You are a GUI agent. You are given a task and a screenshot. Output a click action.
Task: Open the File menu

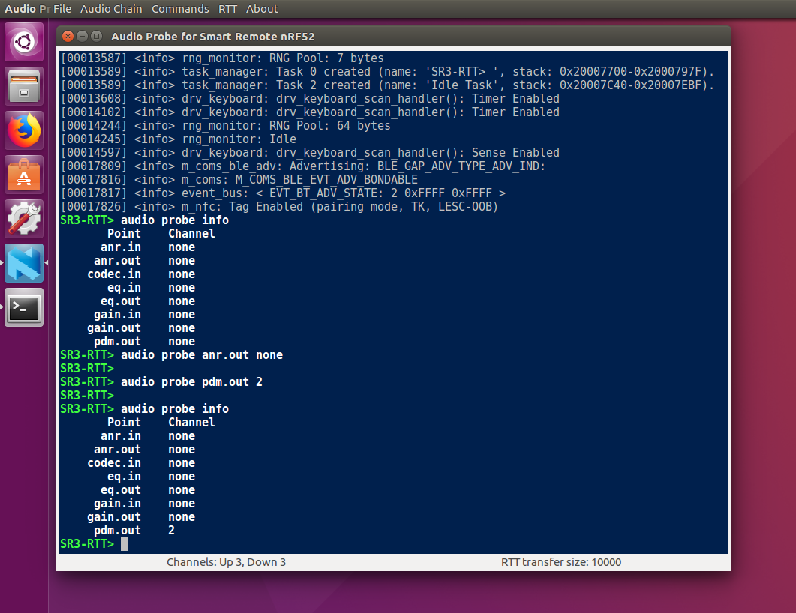[62, 9]
